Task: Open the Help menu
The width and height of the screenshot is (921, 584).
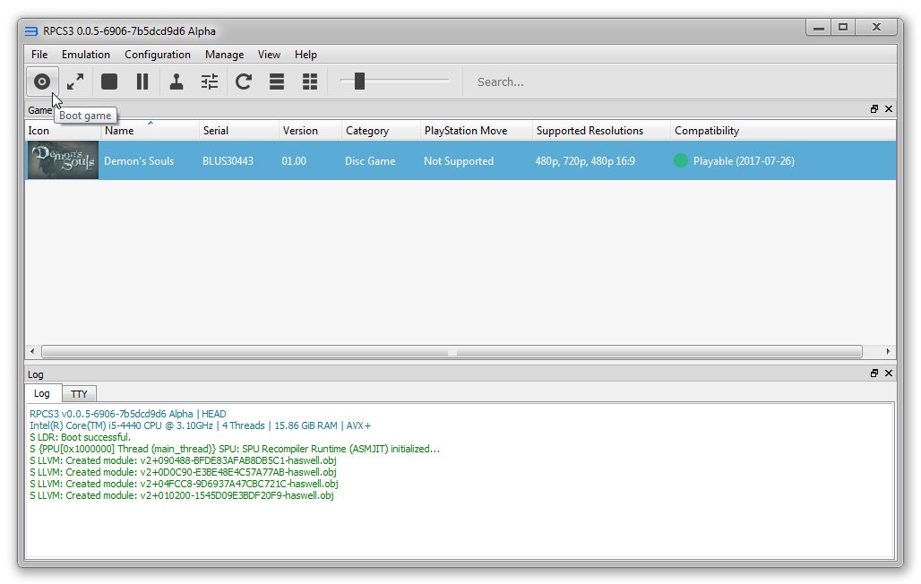Action: point(306,55)
